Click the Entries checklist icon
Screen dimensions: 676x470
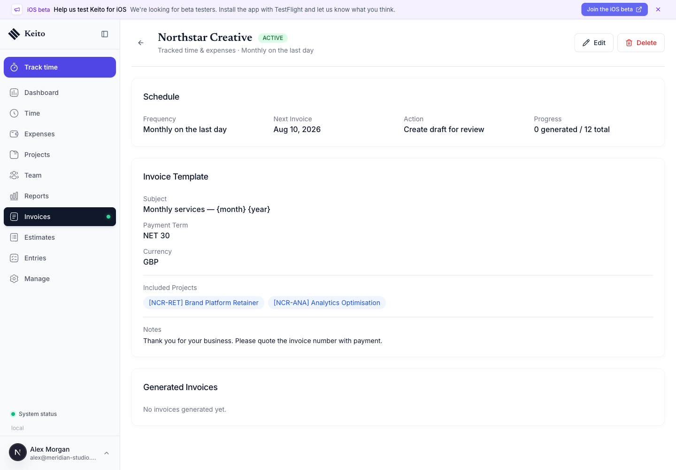pos(14,258)
